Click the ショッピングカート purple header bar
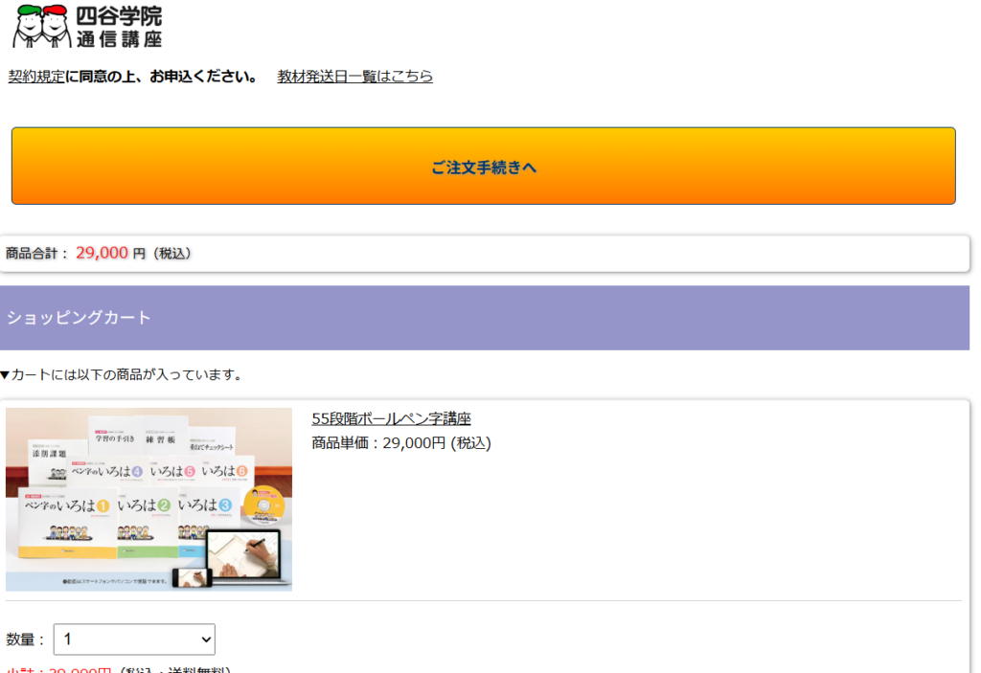This screenshot has width=981, height=673. (484, 318)
